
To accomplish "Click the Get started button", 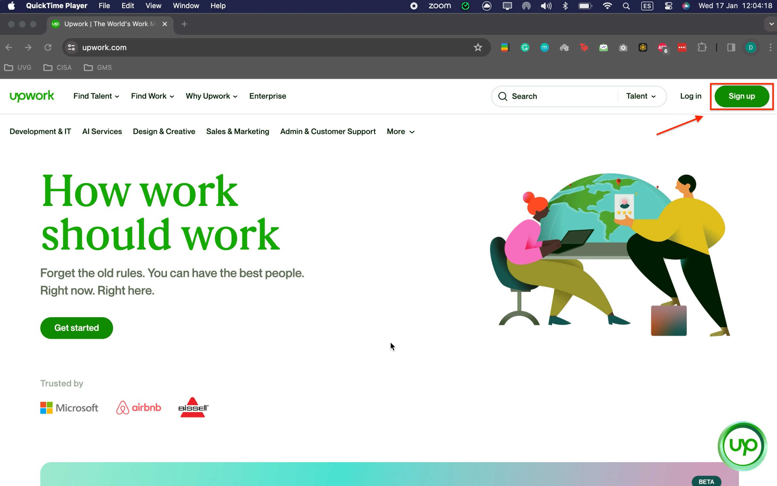I will [77, 328].
